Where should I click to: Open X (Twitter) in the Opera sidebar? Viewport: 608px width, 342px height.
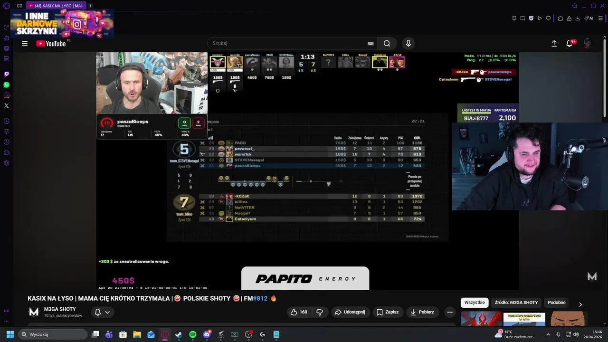pos(7,105)
